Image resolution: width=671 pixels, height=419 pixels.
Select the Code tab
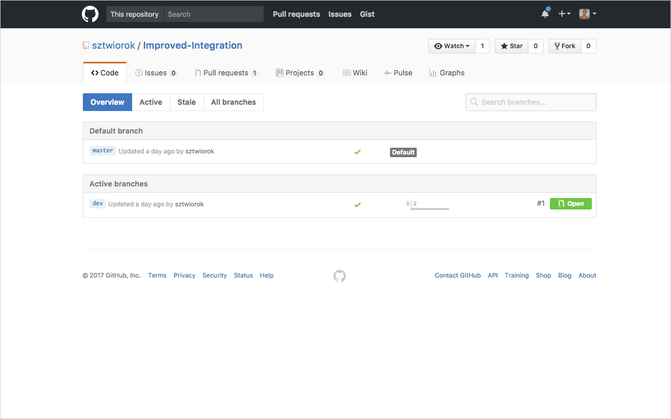(x=105, y=73)
